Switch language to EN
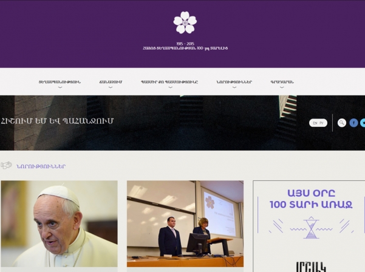 pyautogui.click(x=315, y=123)
